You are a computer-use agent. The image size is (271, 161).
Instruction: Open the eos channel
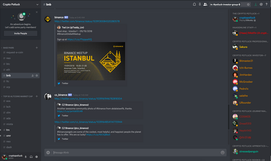point(21,101)
